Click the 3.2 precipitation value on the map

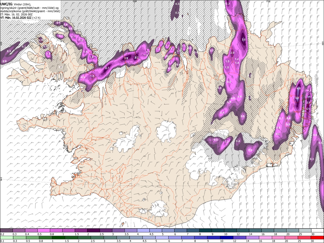136,57
